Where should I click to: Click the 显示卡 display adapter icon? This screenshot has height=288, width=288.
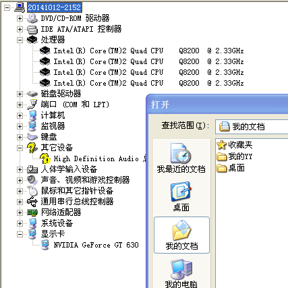pyautogui.click(x=32, y=234)
